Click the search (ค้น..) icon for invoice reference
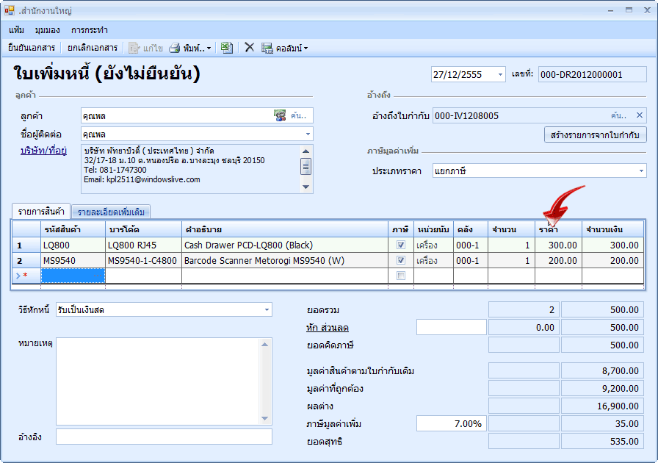 coord(619,115)
